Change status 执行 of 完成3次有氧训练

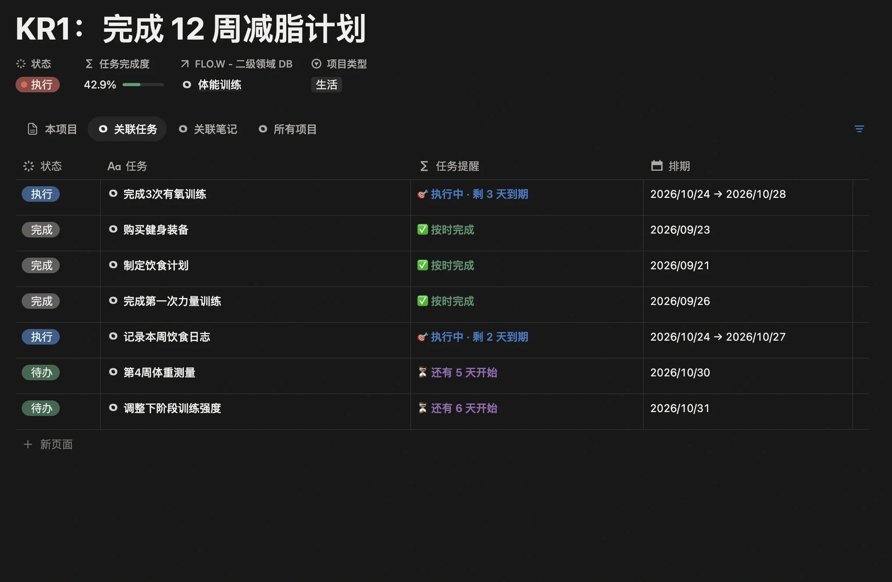[x=41, y=194]
